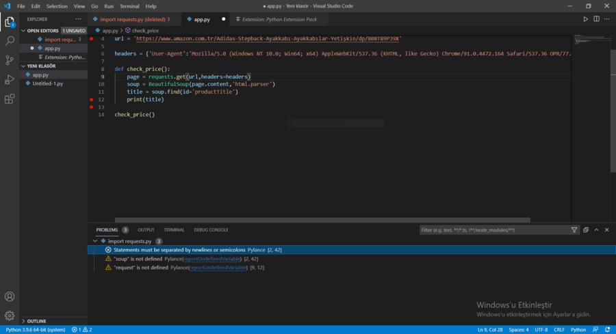Open the Help menu
This screenshot has height=334, width=616.
click(x=151, y=6)
